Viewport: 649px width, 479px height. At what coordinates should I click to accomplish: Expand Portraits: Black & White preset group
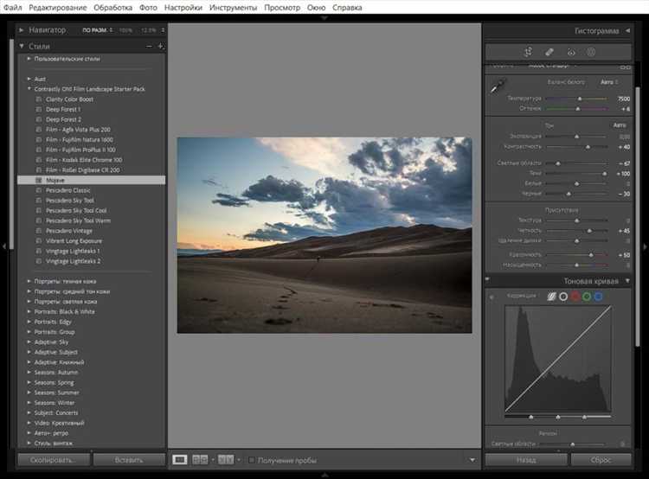(29, 311)
